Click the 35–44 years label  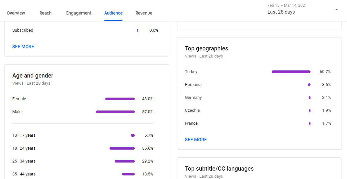[24, 174]
